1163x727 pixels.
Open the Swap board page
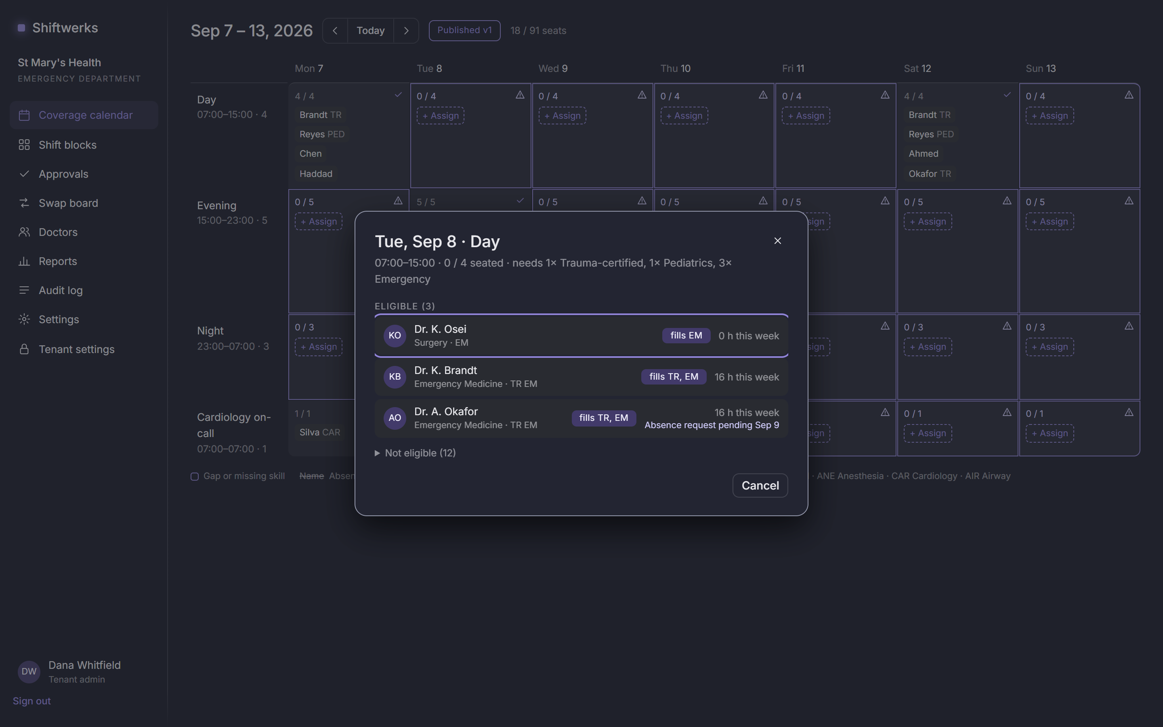tap(84, 203)
